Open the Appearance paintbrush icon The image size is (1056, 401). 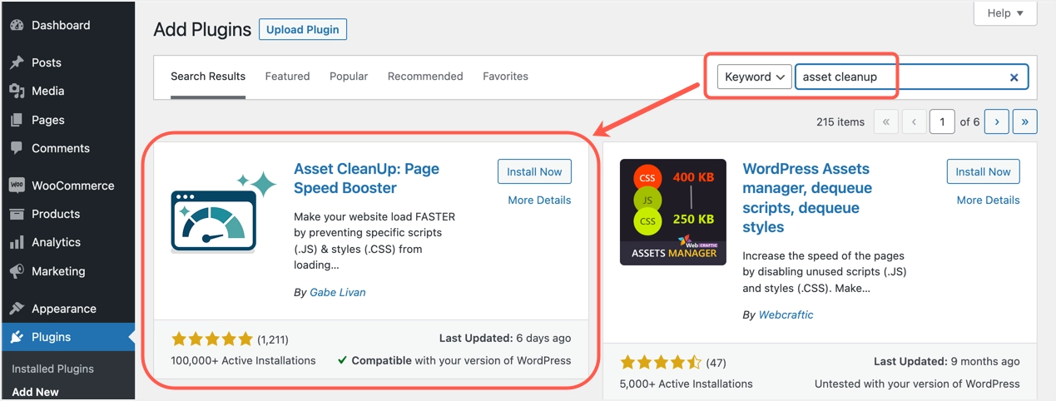17,309
